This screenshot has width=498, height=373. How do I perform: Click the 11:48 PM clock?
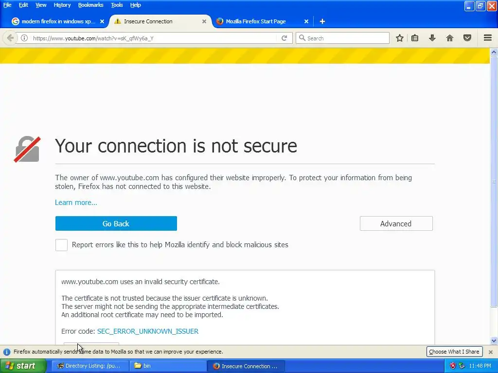coord(480,366)
